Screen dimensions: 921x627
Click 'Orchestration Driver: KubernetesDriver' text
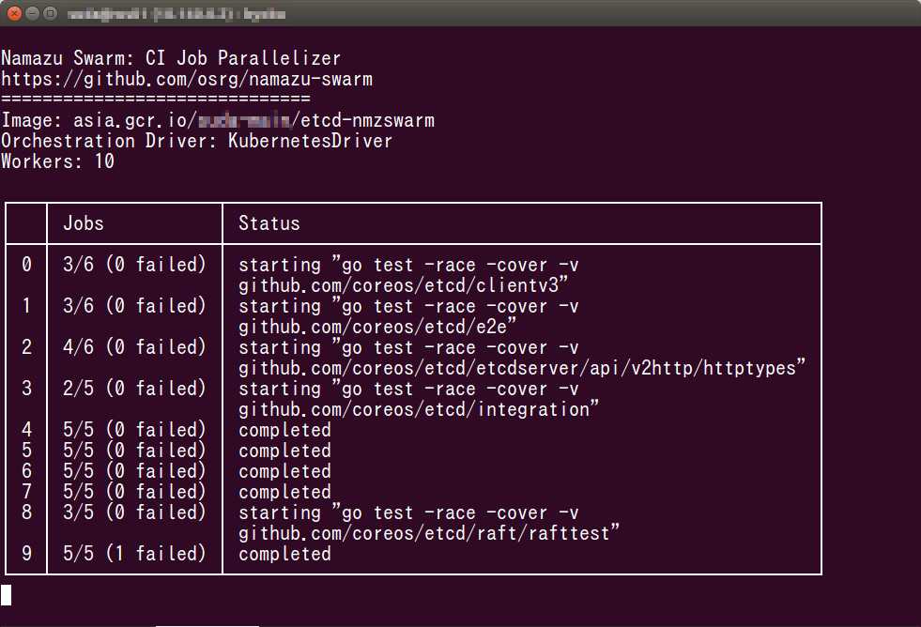tap(197, 141)
